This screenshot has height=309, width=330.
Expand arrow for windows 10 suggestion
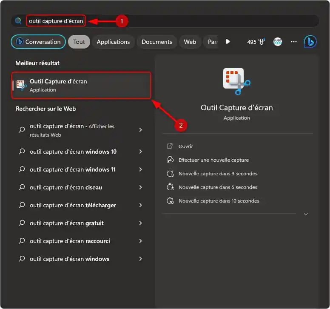[140, 152]
